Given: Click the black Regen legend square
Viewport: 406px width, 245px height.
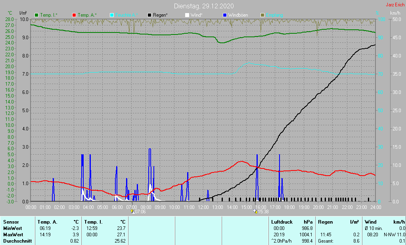Looking at the screenshot, I should (149, 15).
